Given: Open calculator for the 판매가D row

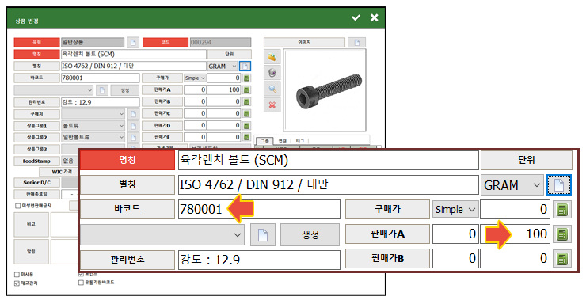Looking at the screenshot, I should pos(246,126).
